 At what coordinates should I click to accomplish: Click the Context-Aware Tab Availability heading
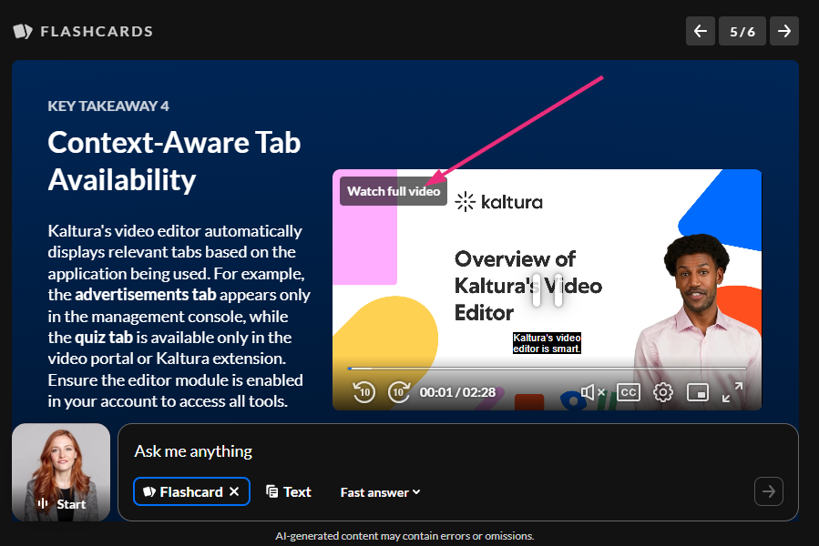[174, 161]
